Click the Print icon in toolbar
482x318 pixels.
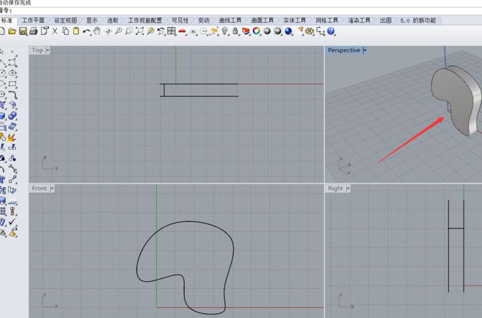pos(34,31)
